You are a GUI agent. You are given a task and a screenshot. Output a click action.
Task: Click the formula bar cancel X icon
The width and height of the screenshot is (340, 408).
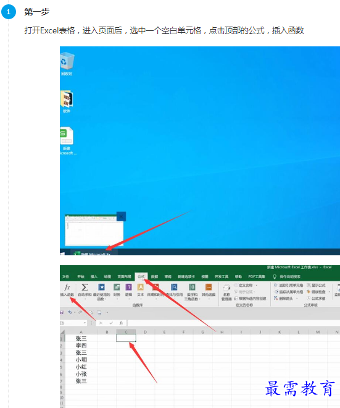pos(101,323)
